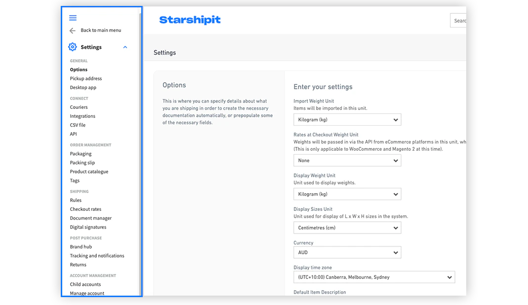Click the search field in header
This screenshot has height=305, width=528.
coord(458,21)
